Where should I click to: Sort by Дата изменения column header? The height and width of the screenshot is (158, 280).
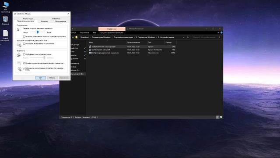(136, 43)
